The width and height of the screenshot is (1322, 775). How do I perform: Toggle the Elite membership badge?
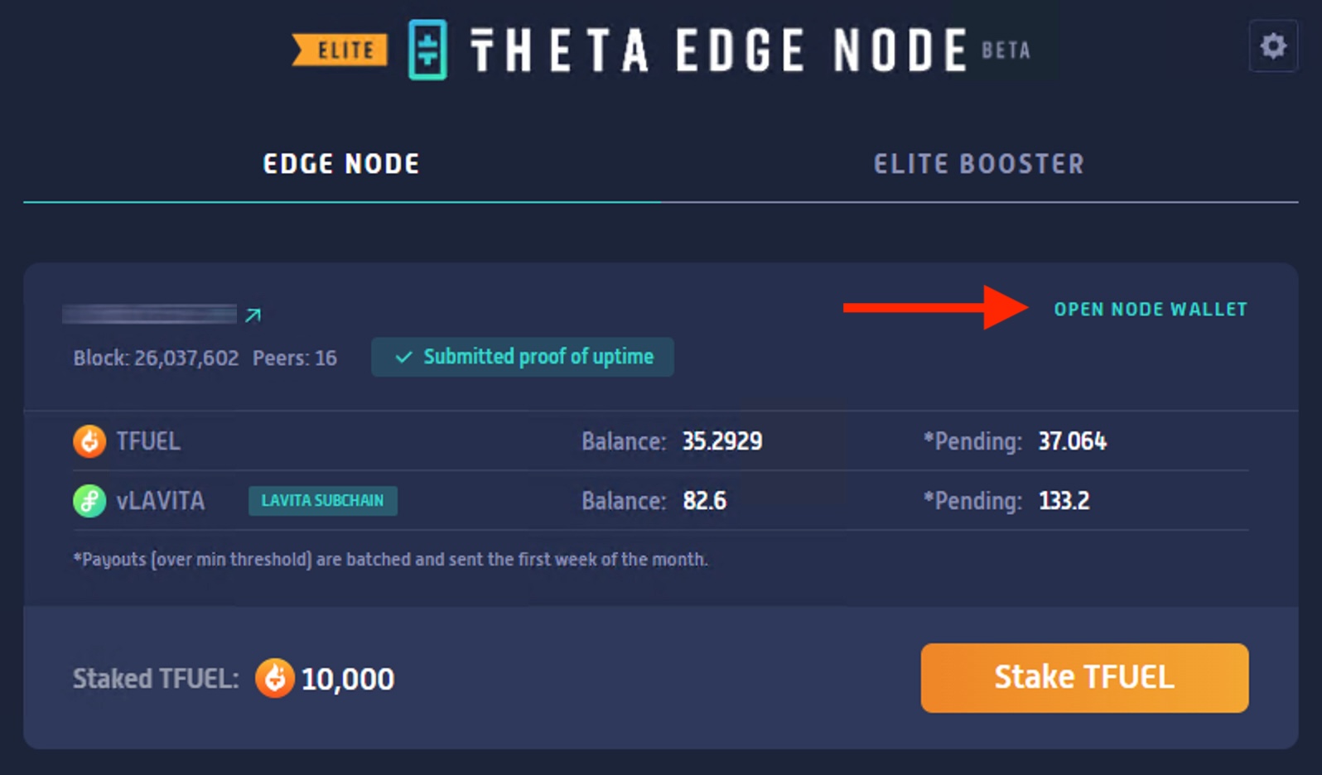coord(339,50)
